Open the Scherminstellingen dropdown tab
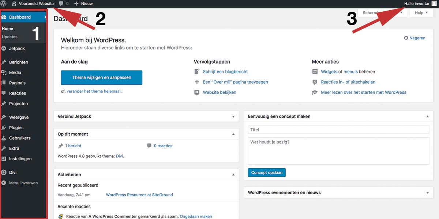This screenshot has width=439, height=219. [383, 13]
